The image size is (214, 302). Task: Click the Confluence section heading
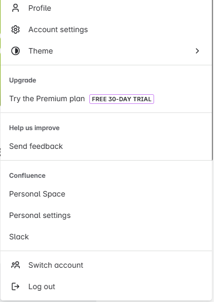(27, 176)
